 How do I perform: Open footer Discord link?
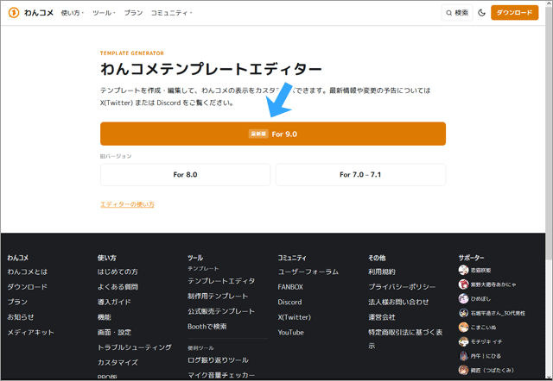(x=289, y=303)
